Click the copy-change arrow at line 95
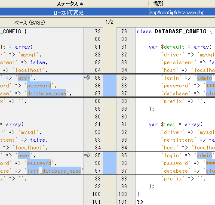 tap(87, 155)
